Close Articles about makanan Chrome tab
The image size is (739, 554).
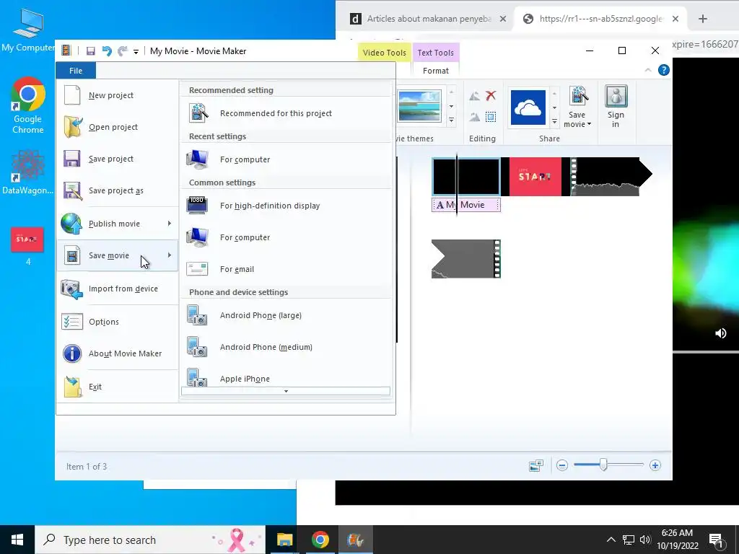(503, 19)
